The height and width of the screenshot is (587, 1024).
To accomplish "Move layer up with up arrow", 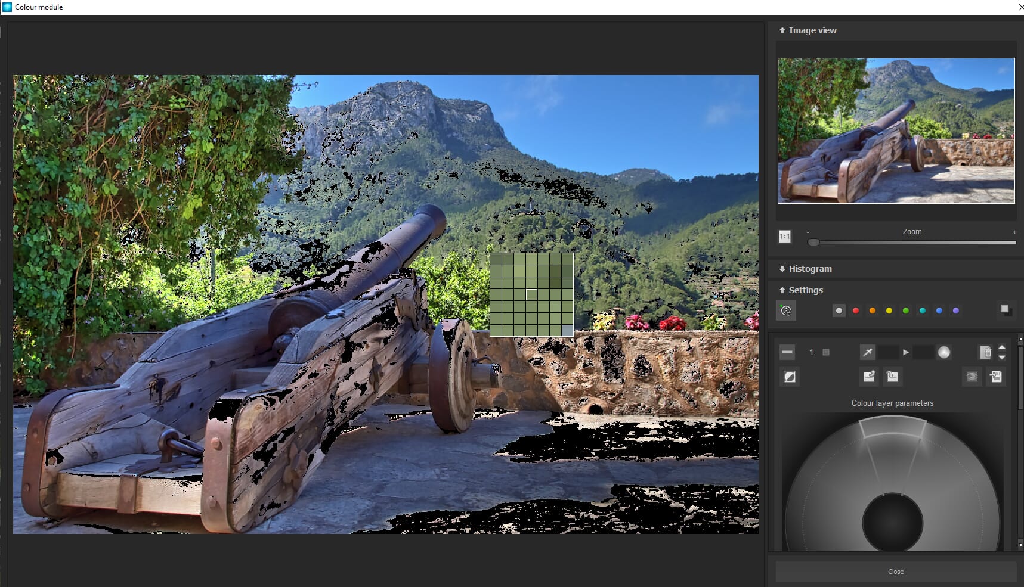I will click(1002, 347).
